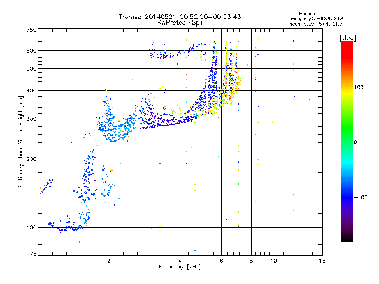Click the x-axis tick label '16'

[x=322, y=261]
